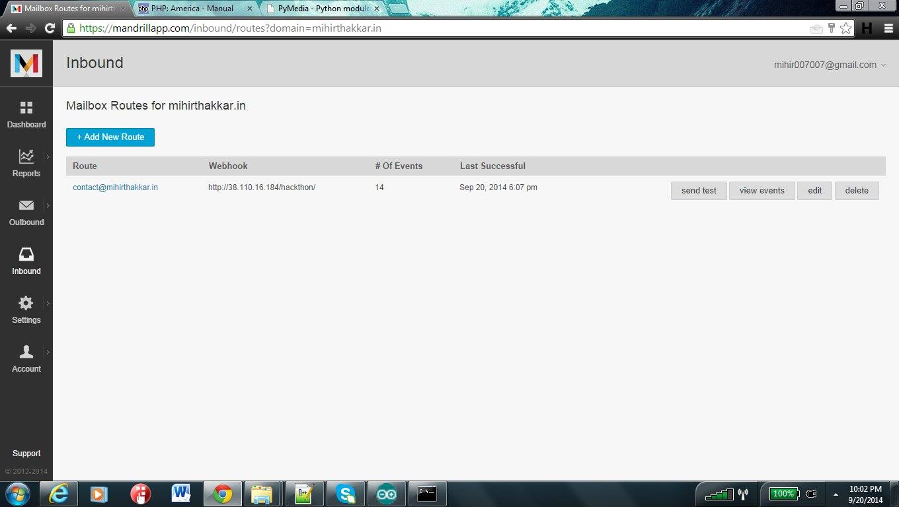Expand the Settings submenu arrow
This screenshot has width=899, height=507.
[48, 303]
